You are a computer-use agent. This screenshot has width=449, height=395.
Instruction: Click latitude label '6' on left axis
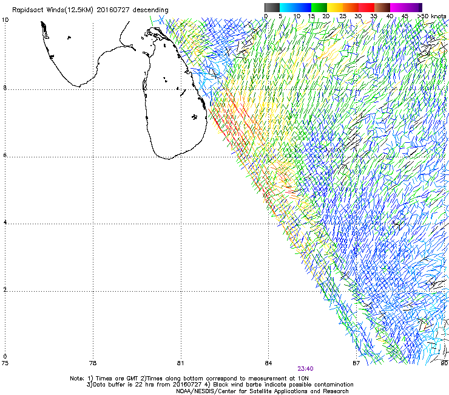pyautogui.click(x=5, y=155)
